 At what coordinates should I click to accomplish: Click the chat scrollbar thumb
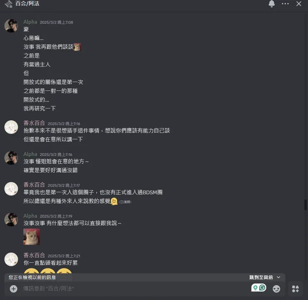306,205
